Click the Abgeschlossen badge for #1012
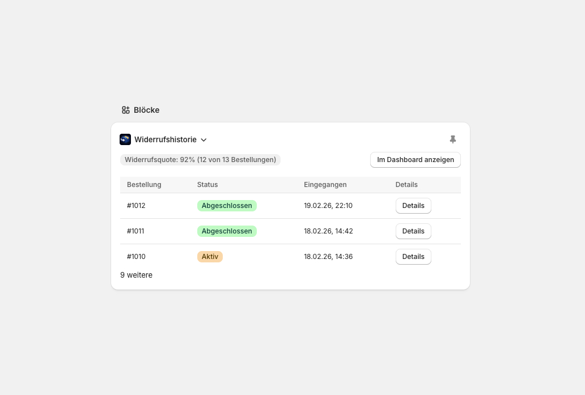Screen dimensions: 585x395 (x=227, y=206)
